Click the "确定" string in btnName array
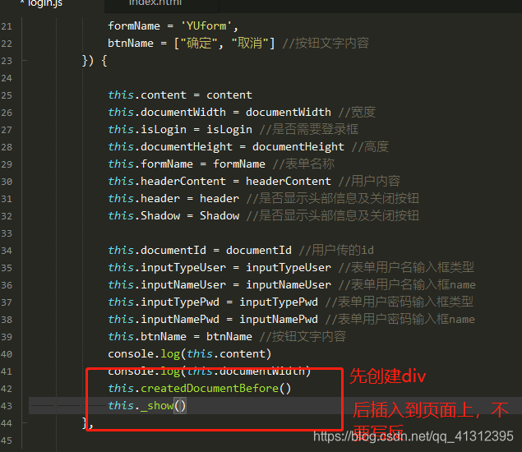The width and height of the screenshot is (522, 452). [199, 43]
